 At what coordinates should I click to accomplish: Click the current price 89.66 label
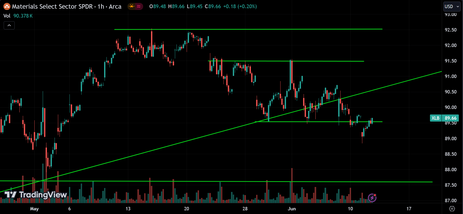click(450, 118)
